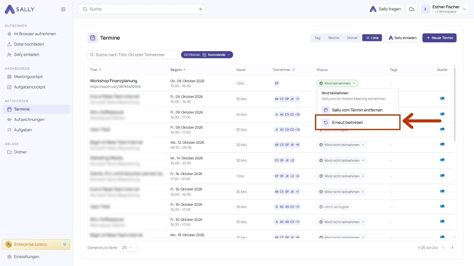Click the cloud icon in the top bar
The height and width of the screenshot is (266, 474).
tap(411, 9)
